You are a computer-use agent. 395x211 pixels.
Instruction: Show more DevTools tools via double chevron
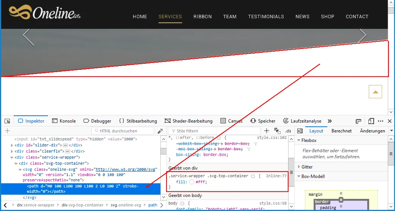tap(330, 121)
